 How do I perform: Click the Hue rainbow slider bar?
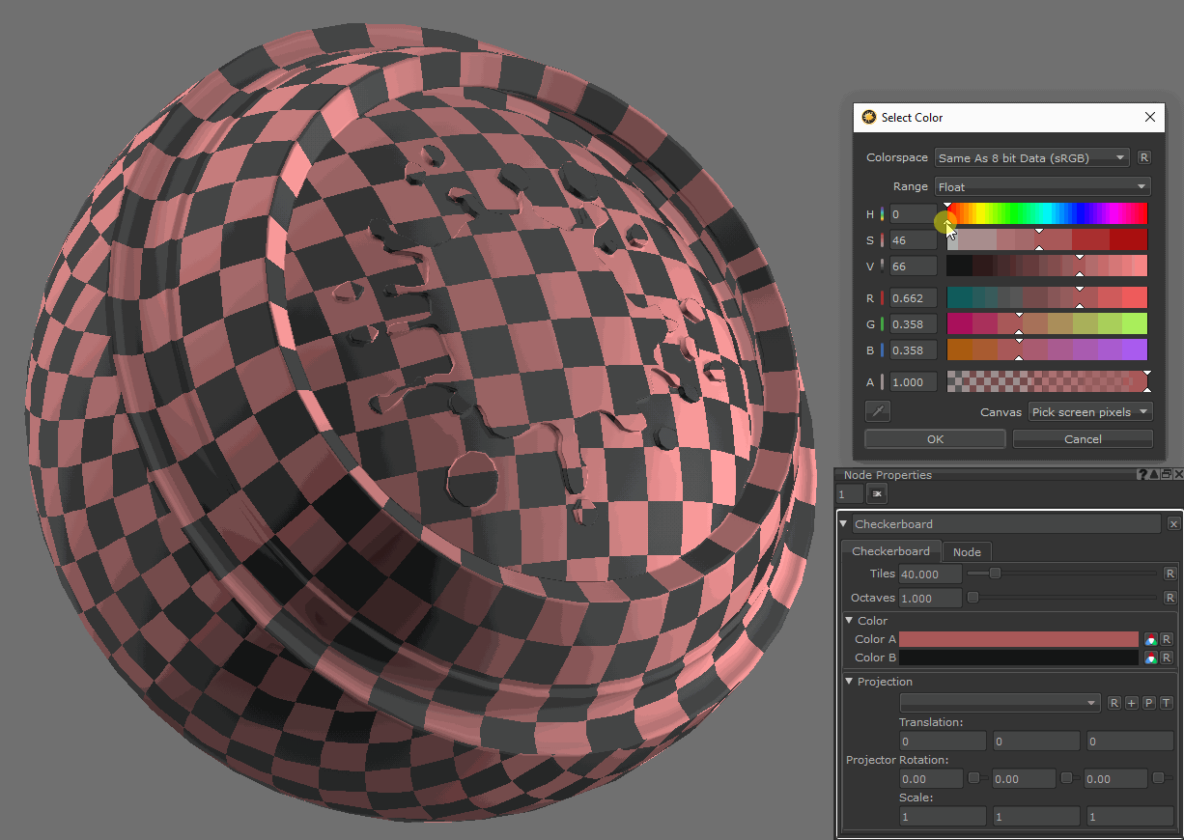tap(1047, 213)
